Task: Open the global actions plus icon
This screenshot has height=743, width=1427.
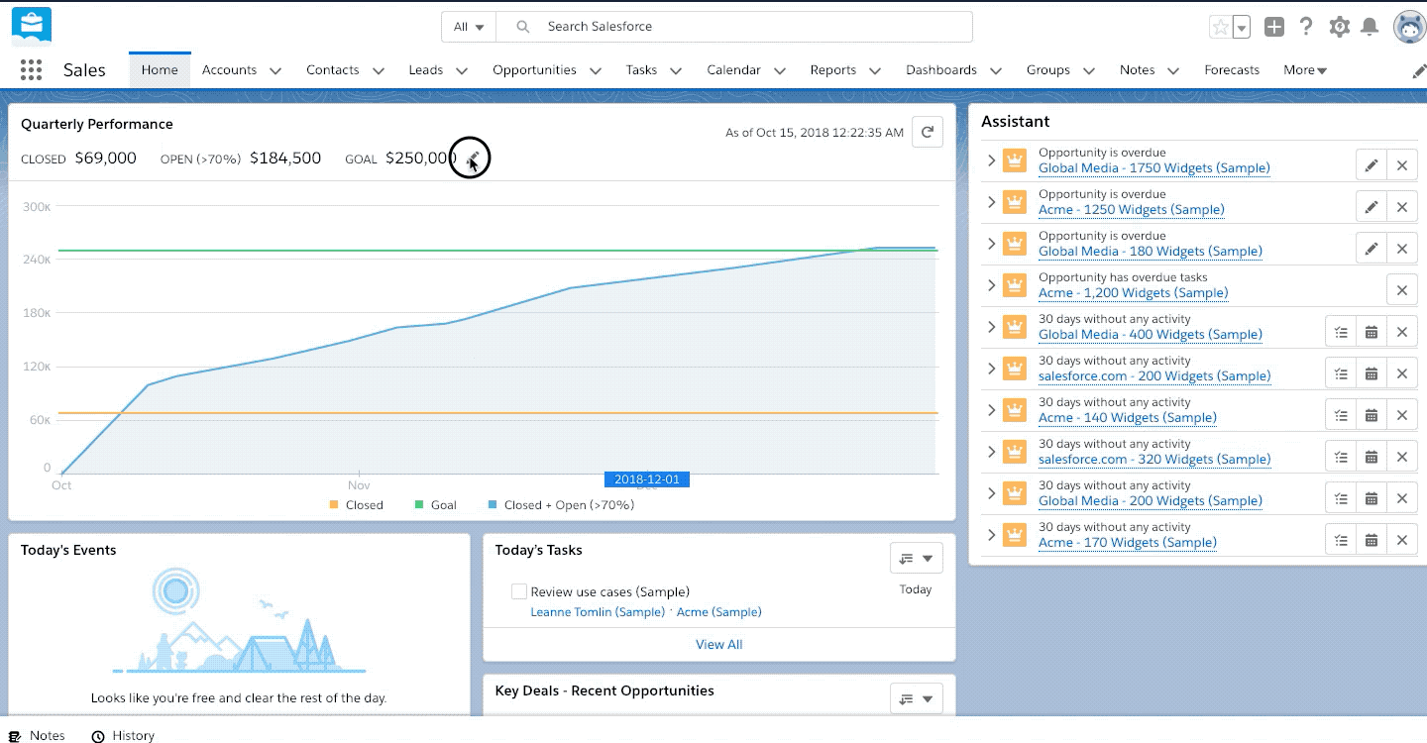Action: 1274,28
